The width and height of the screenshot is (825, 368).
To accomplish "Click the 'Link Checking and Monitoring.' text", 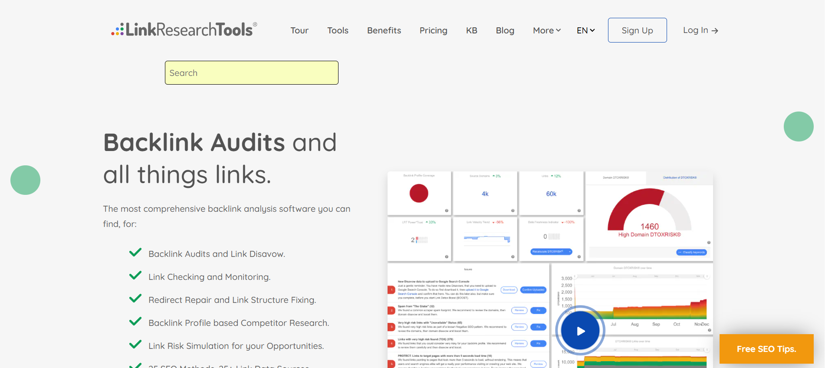I will 210,277.
